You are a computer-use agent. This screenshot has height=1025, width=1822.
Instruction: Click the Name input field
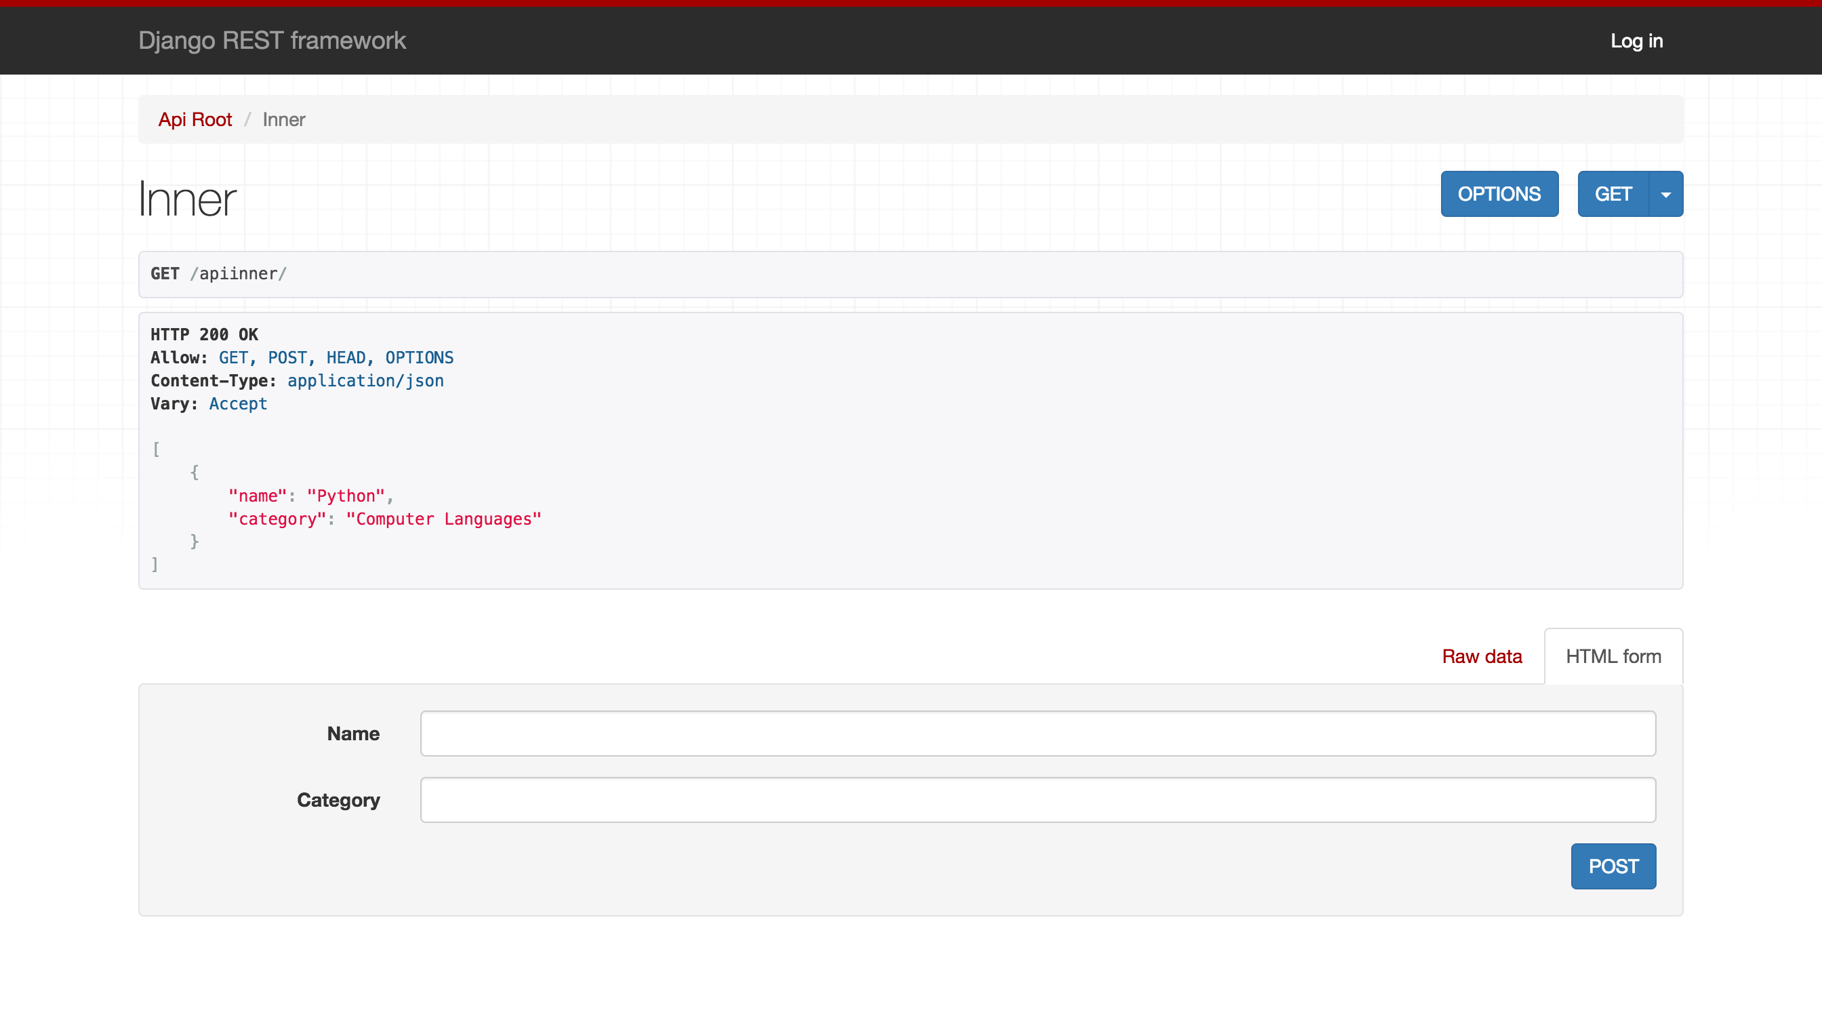coord(1037,733)
